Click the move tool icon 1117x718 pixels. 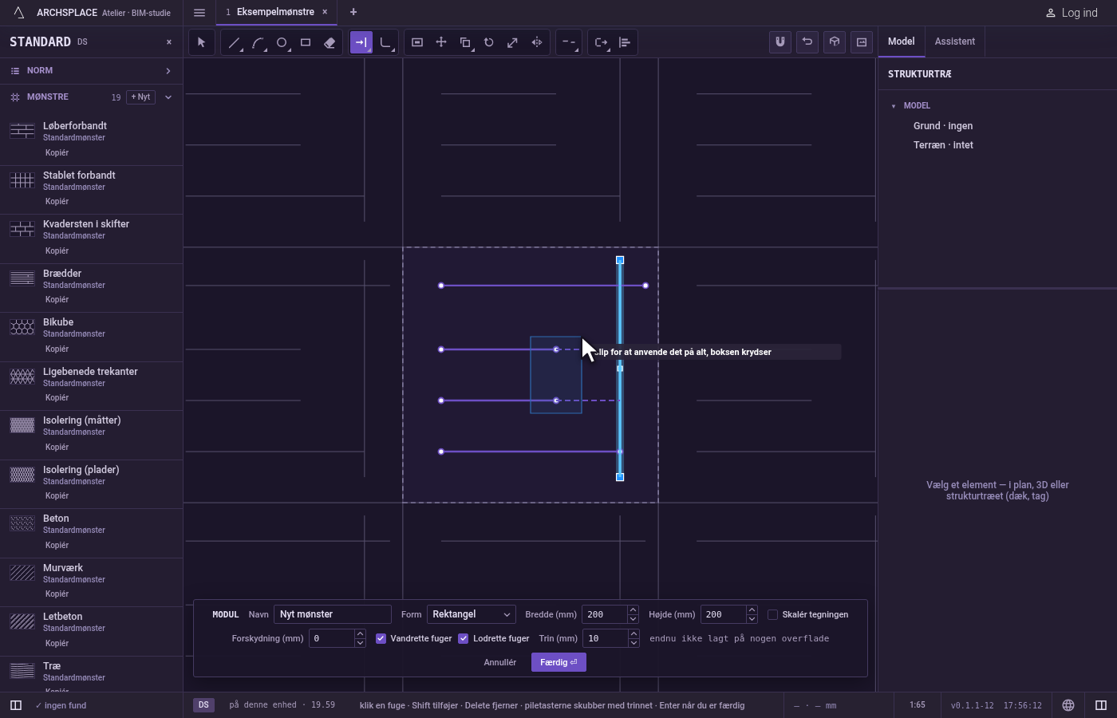(441, 42)
